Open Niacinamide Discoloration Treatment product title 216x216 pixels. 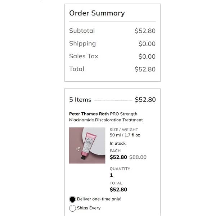pyautogui.click(x=106, y=120)
